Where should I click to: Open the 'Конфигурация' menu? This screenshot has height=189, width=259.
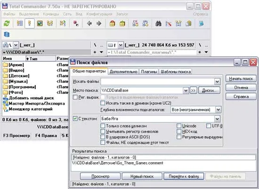click(99, 14)
